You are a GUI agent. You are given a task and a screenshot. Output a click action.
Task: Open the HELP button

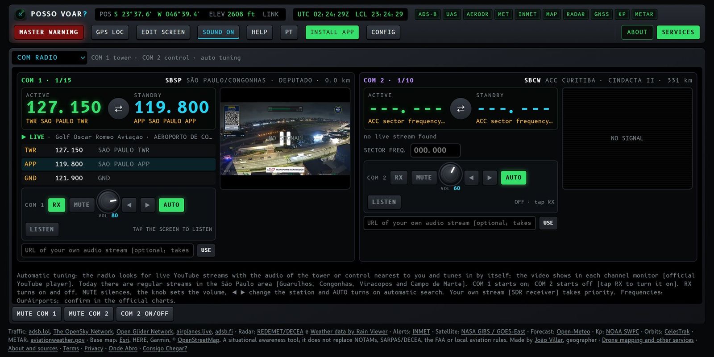[x=260, y=32]
